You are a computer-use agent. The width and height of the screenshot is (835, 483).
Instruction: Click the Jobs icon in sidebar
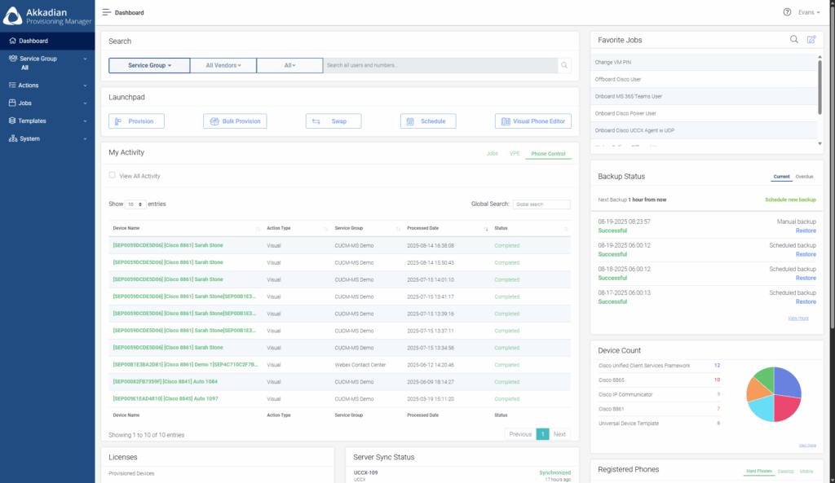pos(12,103)
